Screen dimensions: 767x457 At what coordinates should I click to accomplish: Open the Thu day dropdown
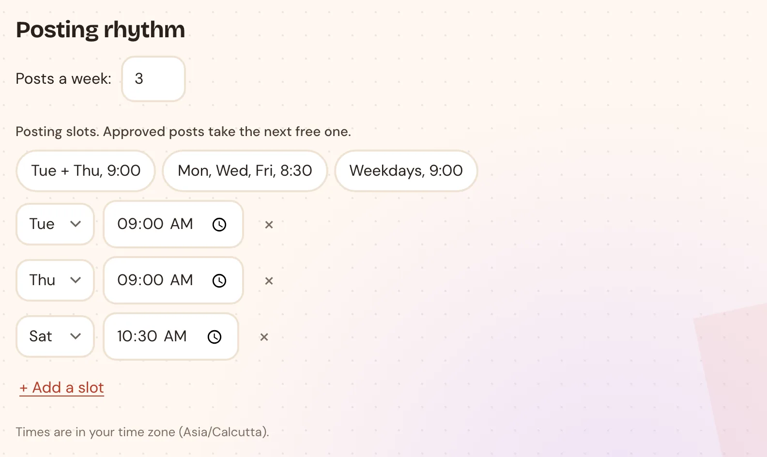[x=55, y=280]
